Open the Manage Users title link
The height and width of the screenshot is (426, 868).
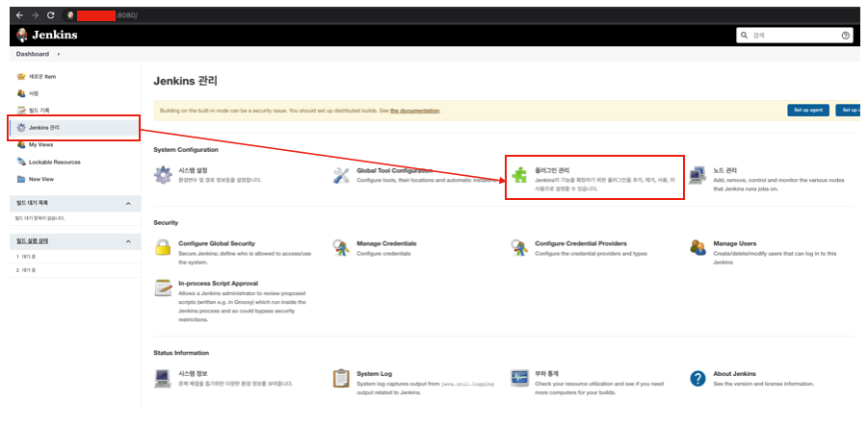tap(735, 243)
